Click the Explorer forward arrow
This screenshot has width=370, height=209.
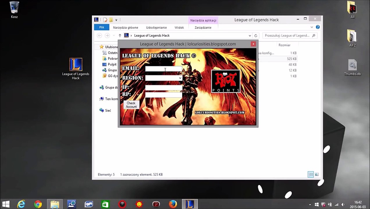tap(107, 35)
